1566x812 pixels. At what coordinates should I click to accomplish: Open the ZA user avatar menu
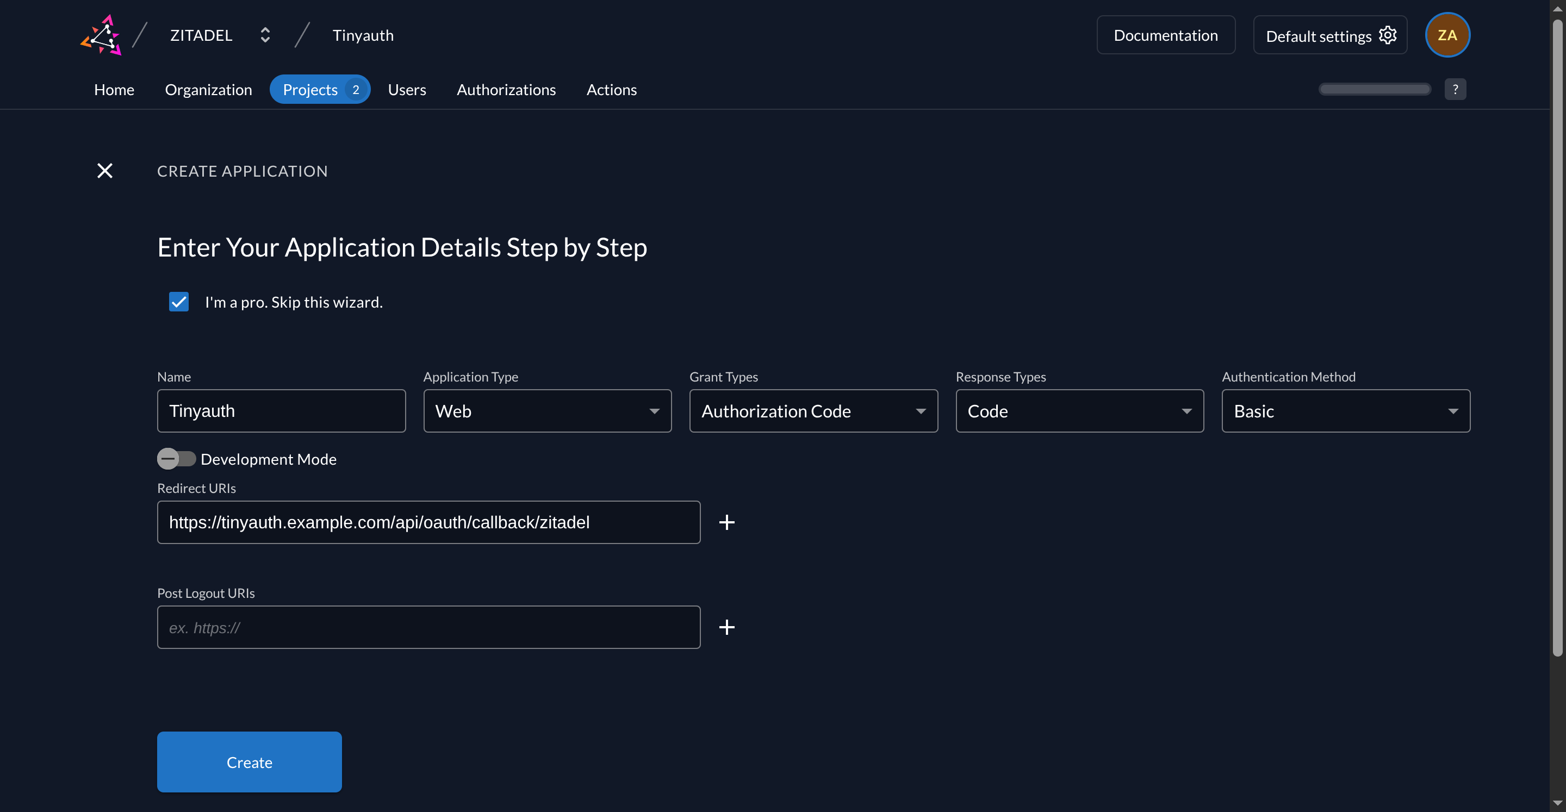click(1447, 35)
